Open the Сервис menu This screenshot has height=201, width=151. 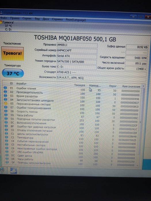27,18
